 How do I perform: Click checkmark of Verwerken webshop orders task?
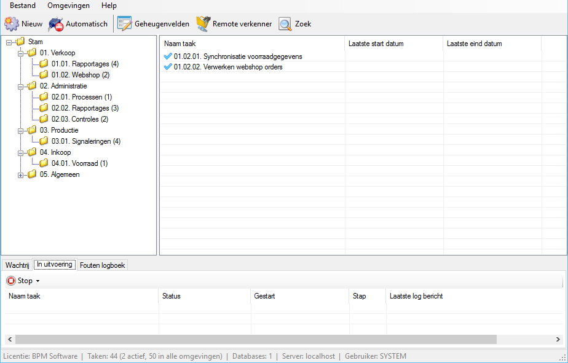click(x=168, y=67)
